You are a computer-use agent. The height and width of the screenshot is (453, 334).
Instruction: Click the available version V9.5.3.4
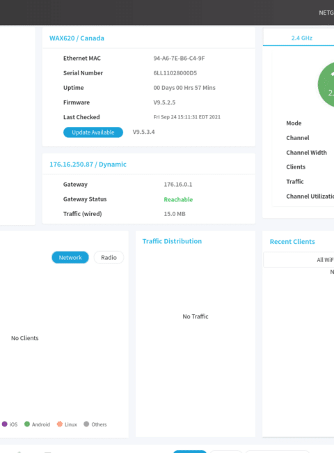(143, 132)
